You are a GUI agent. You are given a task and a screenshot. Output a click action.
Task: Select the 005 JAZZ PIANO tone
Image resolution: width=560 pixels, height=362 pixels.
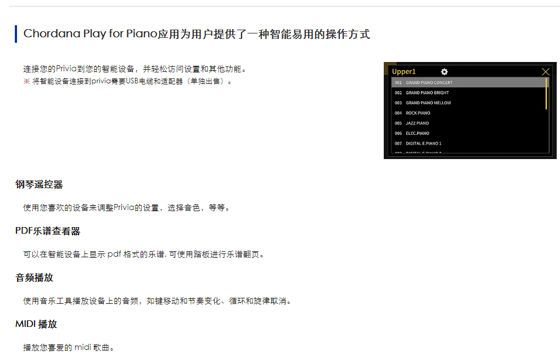[x=468, y=123]
